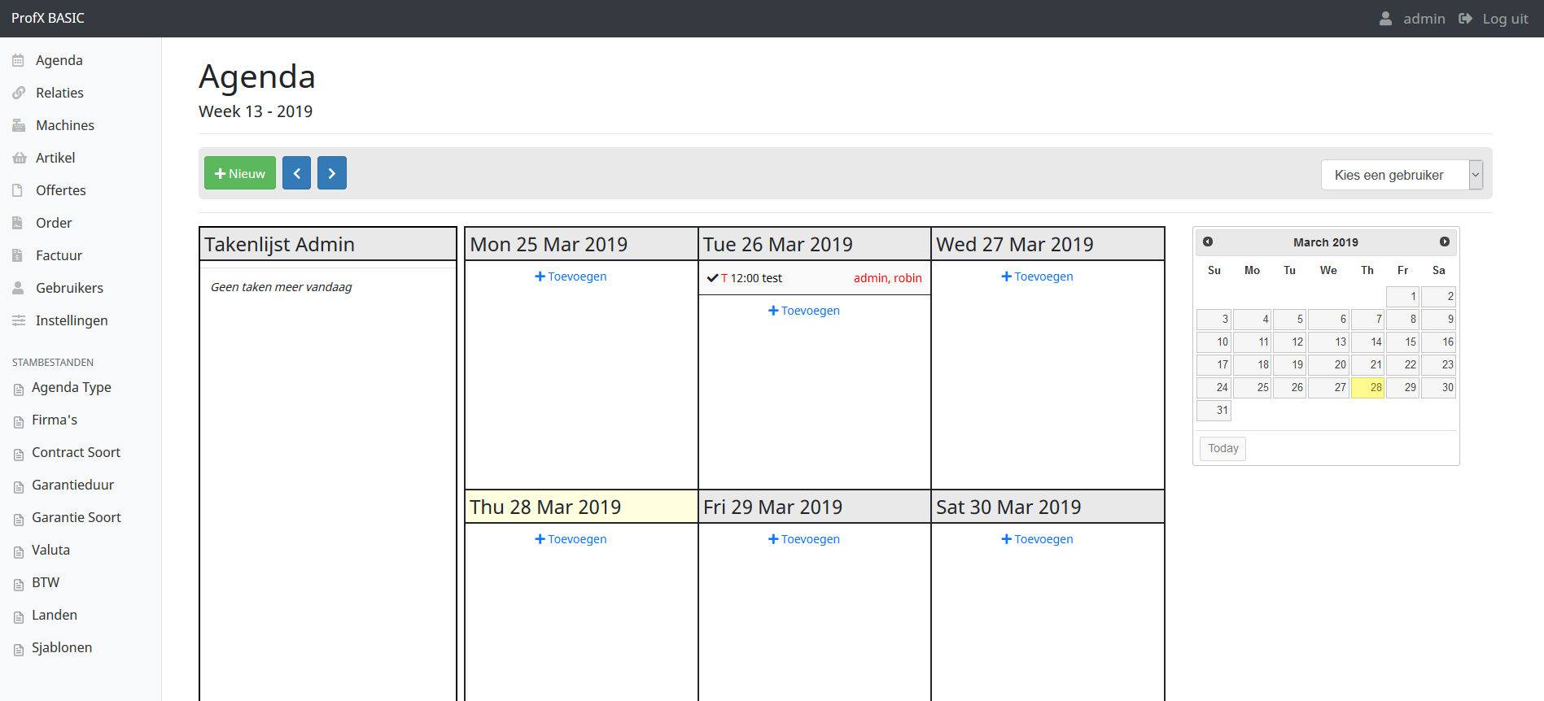
Task: Click 'admin, robin' on the test appointment
Action: pyautogui.click(x=887, y=278)
